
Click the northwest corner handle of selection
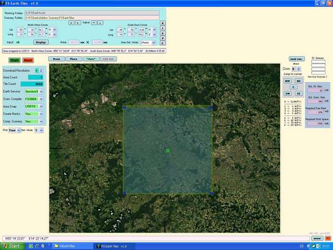coord(124,107)
